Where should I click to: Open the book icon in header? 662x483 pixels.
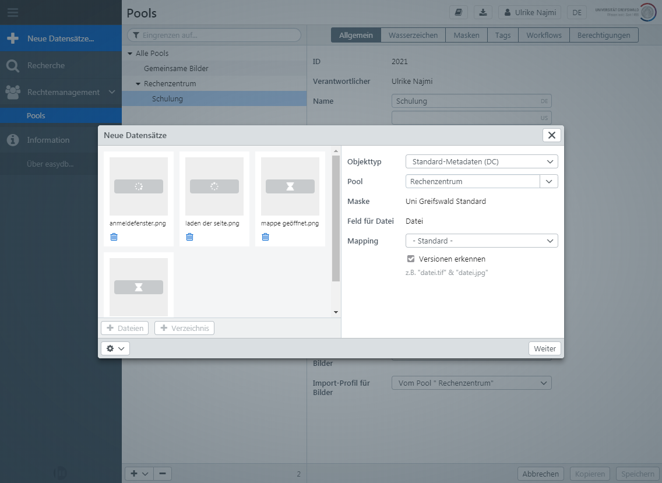459,12
